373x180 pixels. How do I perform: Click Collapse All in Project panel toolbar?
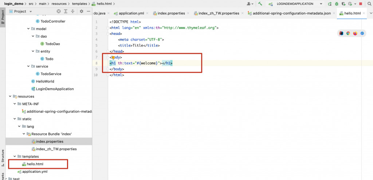(x=72, y=11)
